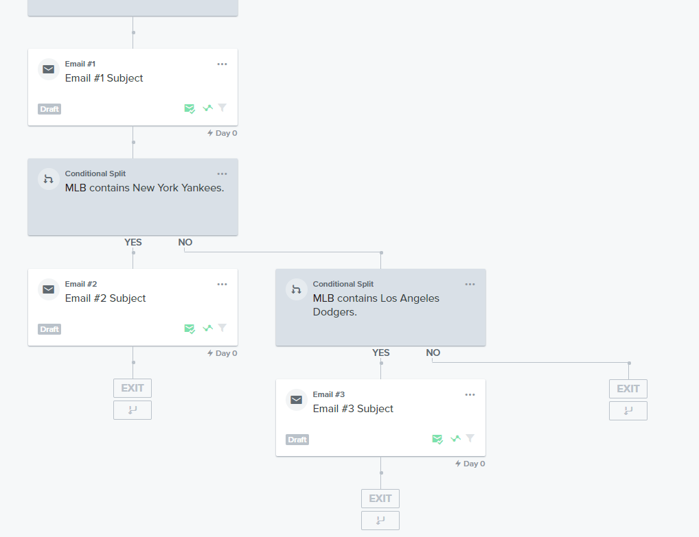
Task: Click YES branch label under Yankees split
Action: click(x=133, y=242)
